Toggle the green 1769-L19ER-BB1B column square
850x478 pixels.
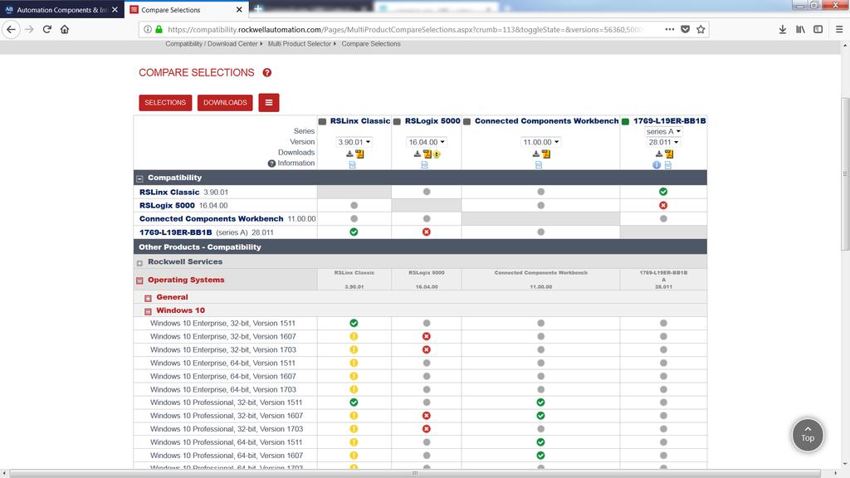[x=625, y=121]
